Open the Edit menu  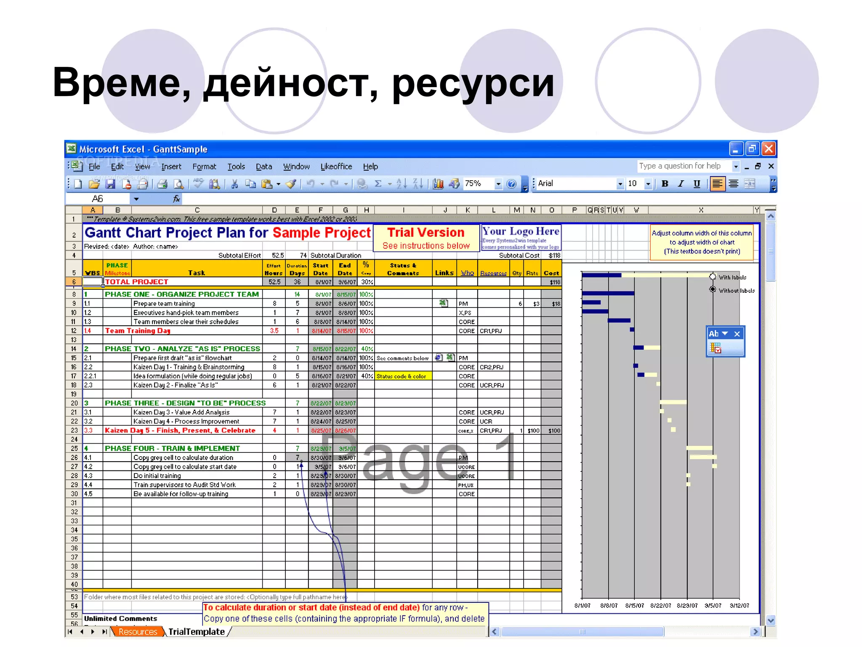117,166
